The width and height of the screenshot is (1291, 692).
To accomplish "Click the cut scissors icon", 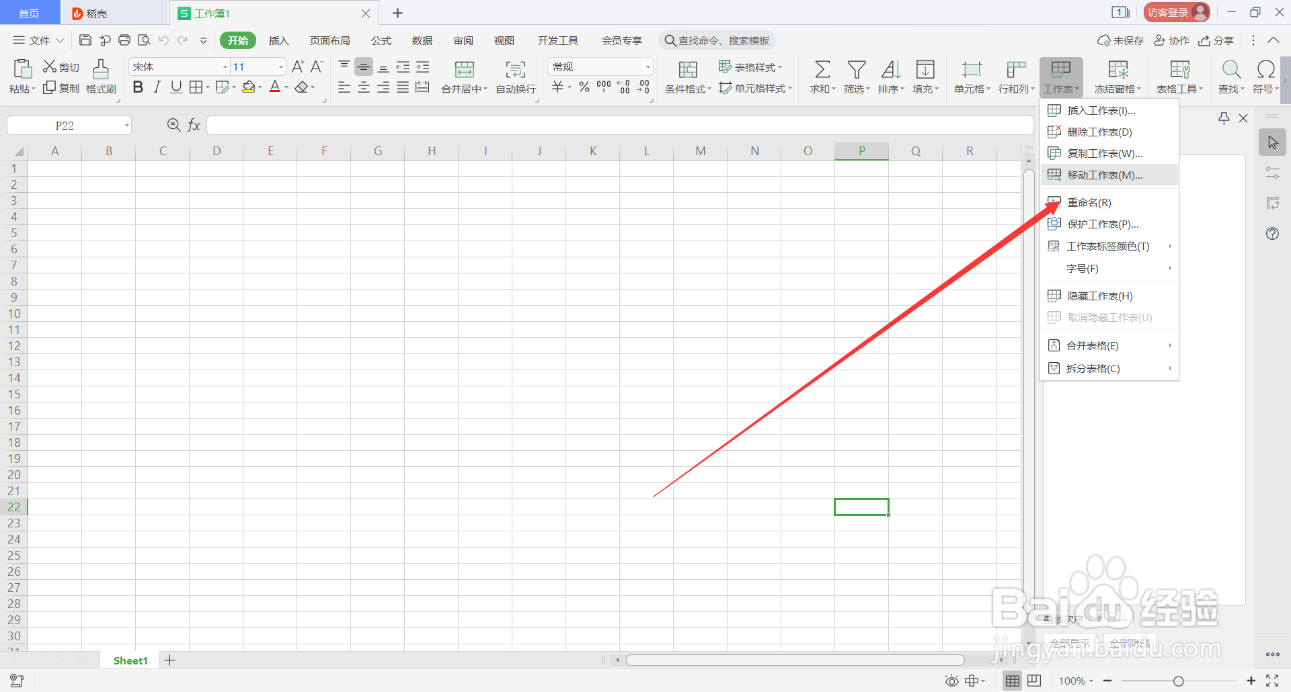I will 50,67.
